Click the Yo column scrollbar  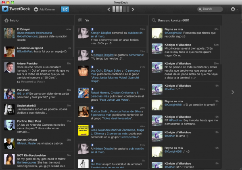click(147, 39)
